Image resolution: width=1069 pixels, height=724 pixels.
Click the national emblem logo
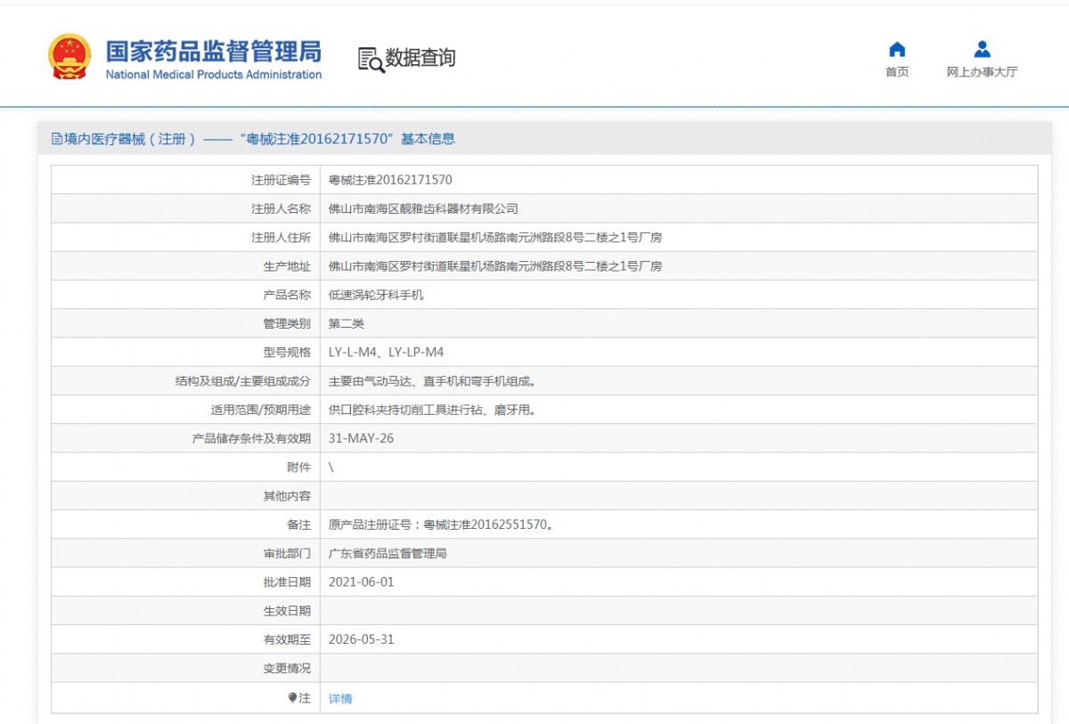69,57
